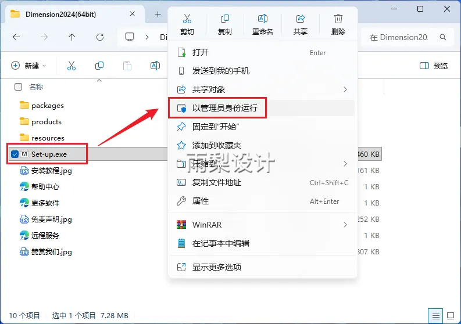
Task: Switch to large icons view in status bar
Action: point(451,316)
